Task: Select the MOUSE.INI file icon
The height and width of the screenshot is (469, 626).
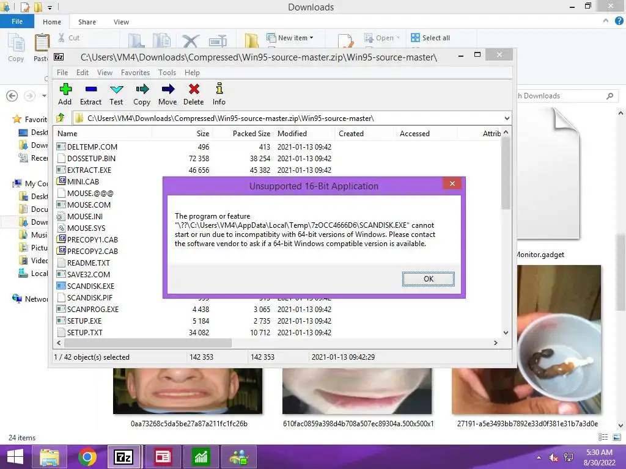Action: [61, 216]
